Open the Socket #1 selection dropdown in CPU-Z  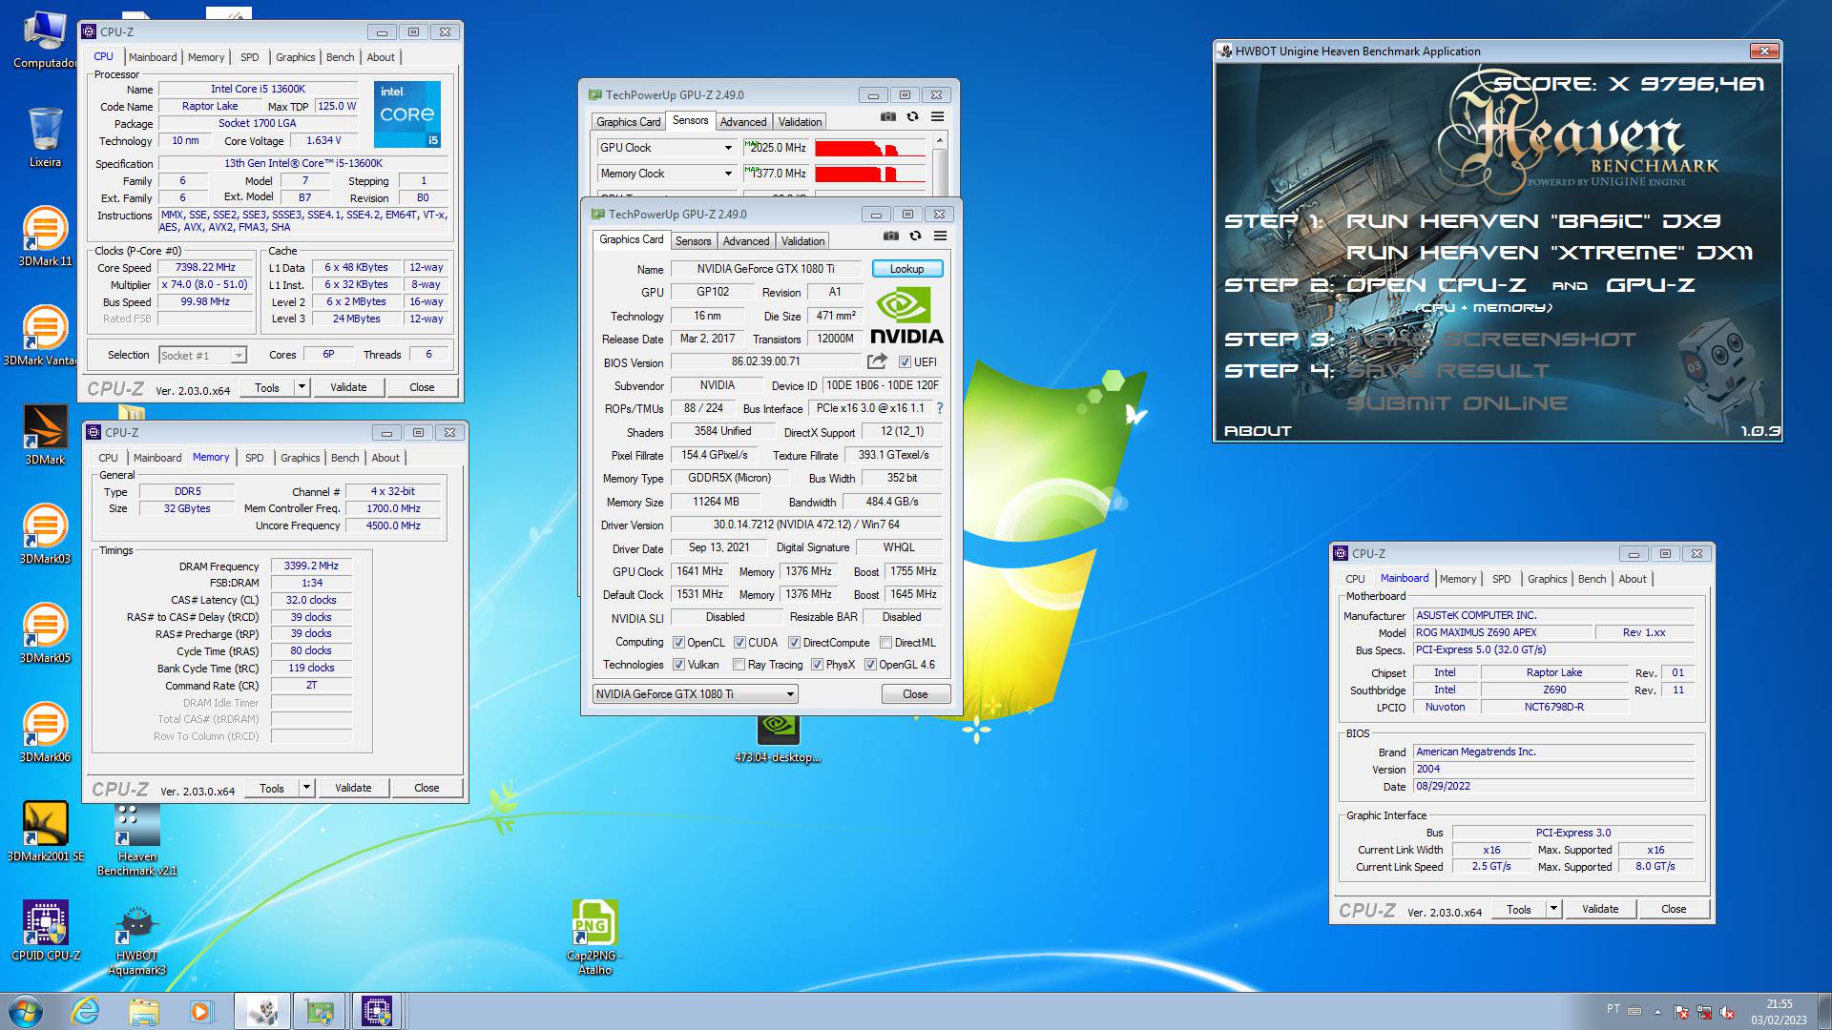[x=202, y=356]
